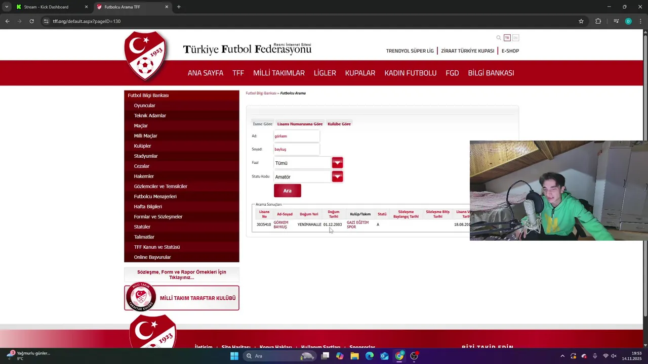Open Microsoft Edge from taskbar
648x364 pixels.
pos(370,356)
